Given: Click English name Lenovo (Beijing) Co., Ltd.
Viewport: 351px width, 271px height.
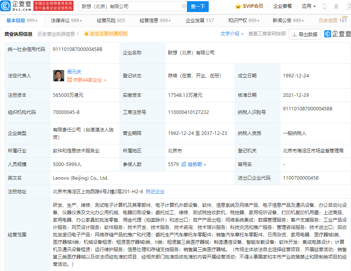Looking at the screenshot, I should [80, 178].
